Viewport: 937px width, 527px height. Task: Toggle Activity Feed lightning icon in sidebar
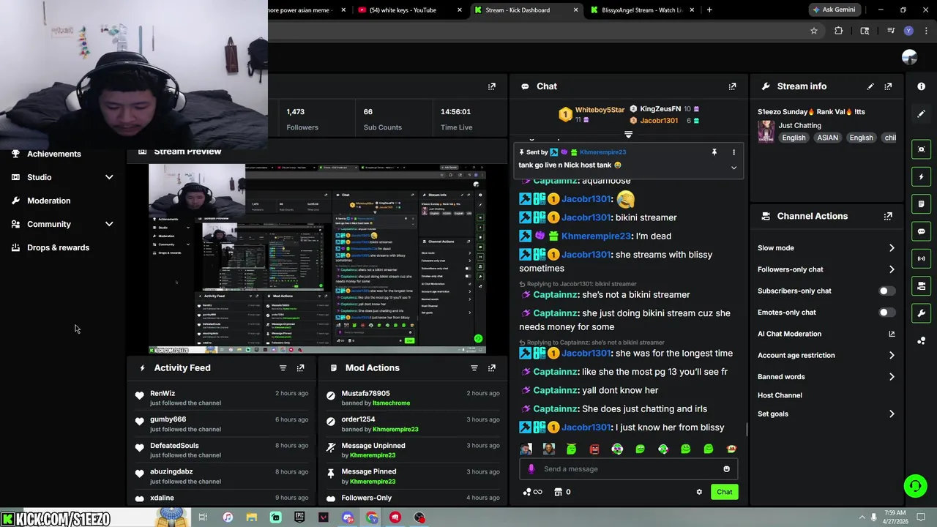[921, 176]
